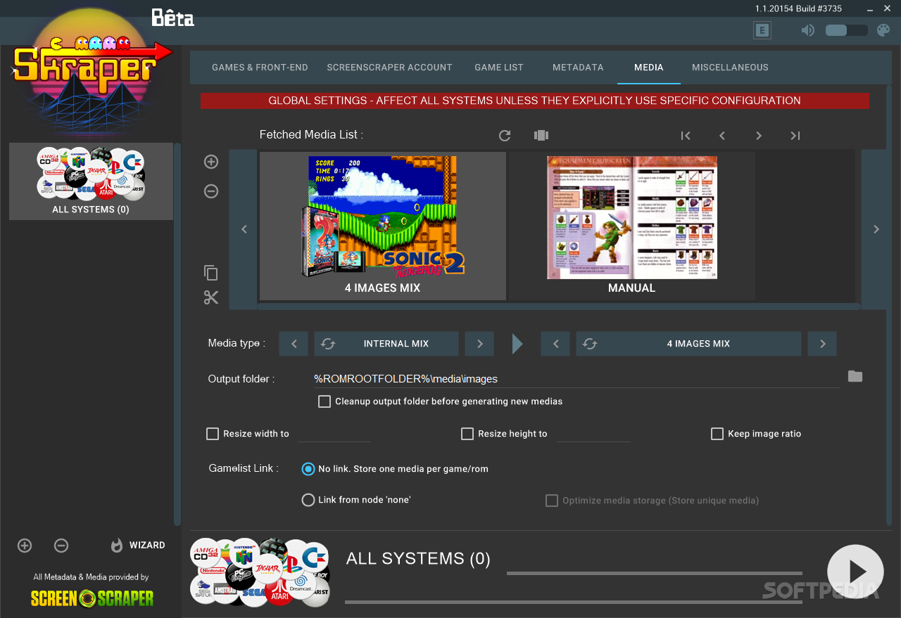
Task: Enable cleanup output folder checkbox
Action: [325, 401]
